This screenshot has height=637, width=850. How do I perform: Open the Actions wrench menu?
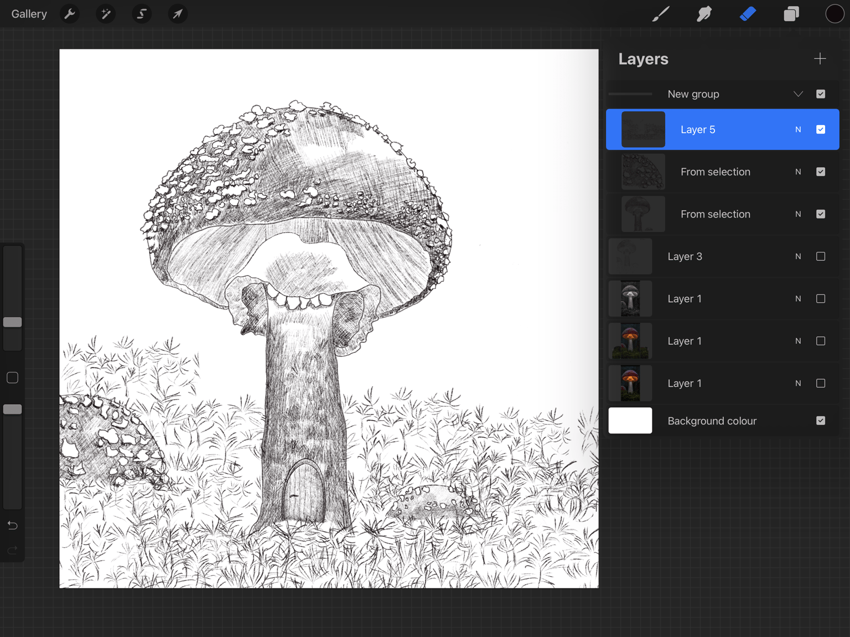[70, 14]
